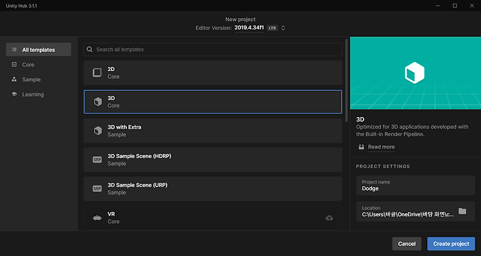The image size is (481, 256).
Task: Download the VR template via cloud icon
Action: 329,218
